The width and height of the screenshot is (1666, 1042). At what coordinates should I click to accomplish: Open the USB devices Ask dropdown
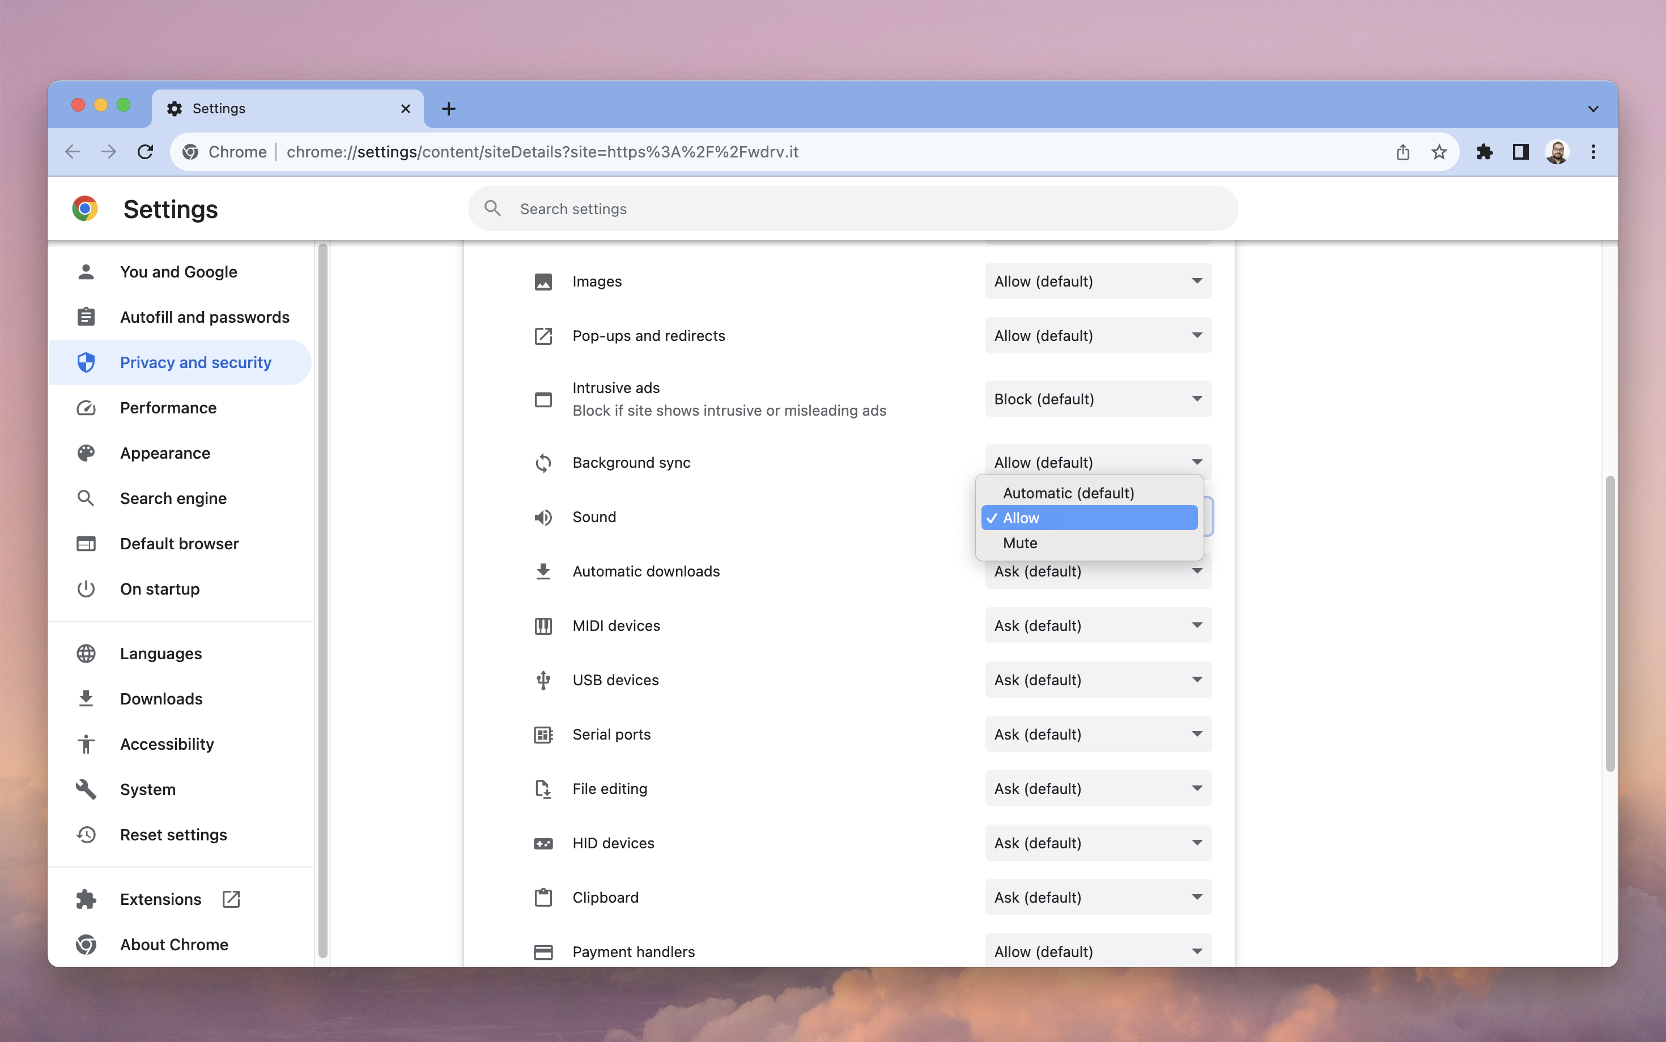point(1097,680)
